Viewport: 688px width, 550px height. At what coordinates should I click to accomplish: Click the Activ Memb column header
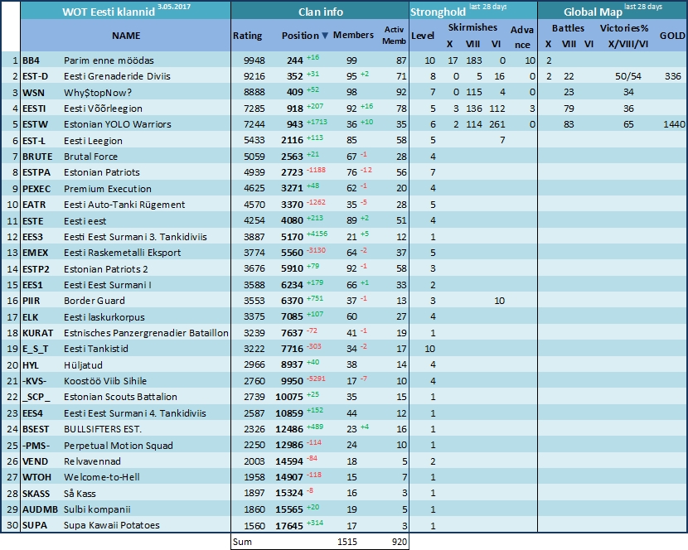coord(394,35)
